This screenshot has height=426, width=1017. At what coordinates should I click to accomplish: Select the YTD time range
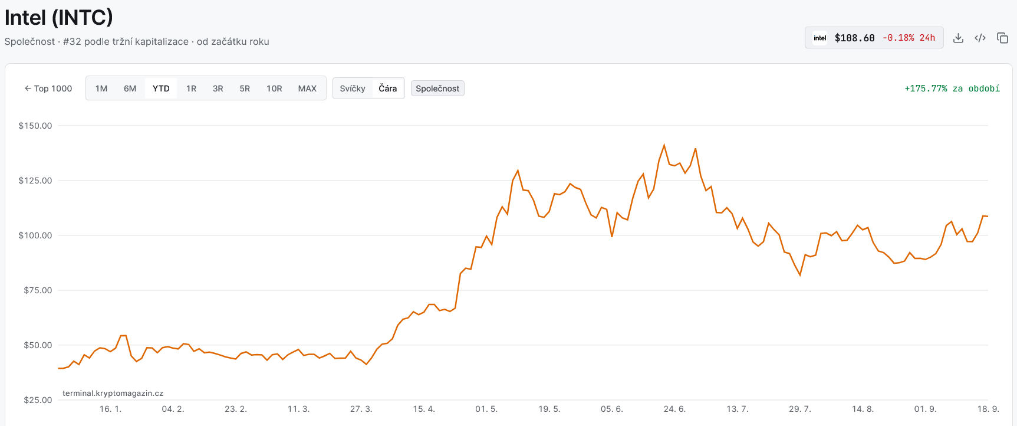point(161,89)
